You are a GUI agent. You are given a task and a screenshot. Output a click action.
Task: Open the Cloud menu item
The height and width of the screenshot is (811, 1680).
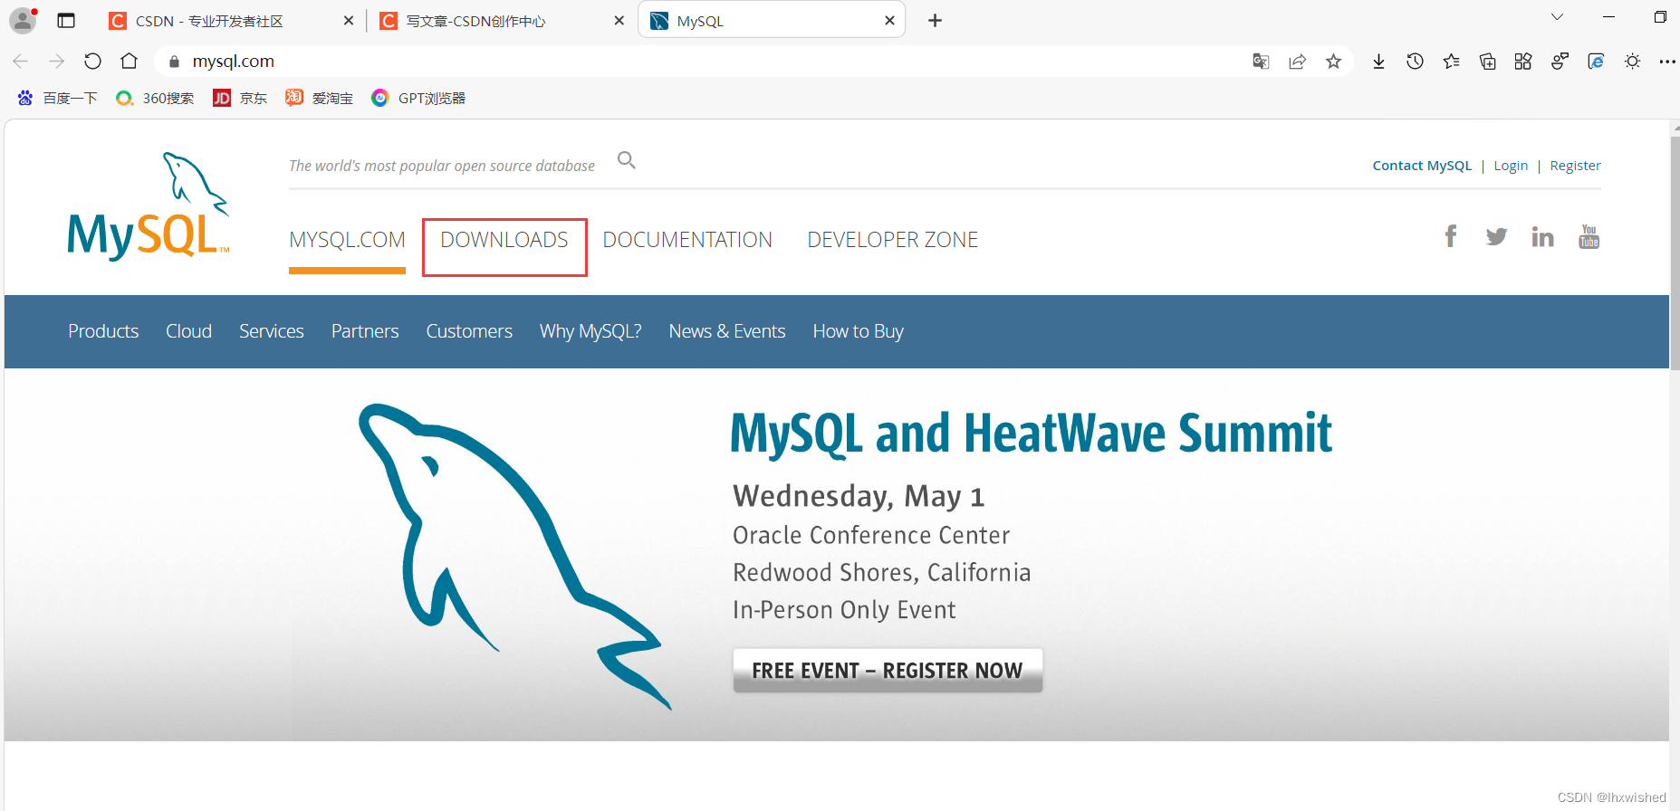click(x=188, y=331)
